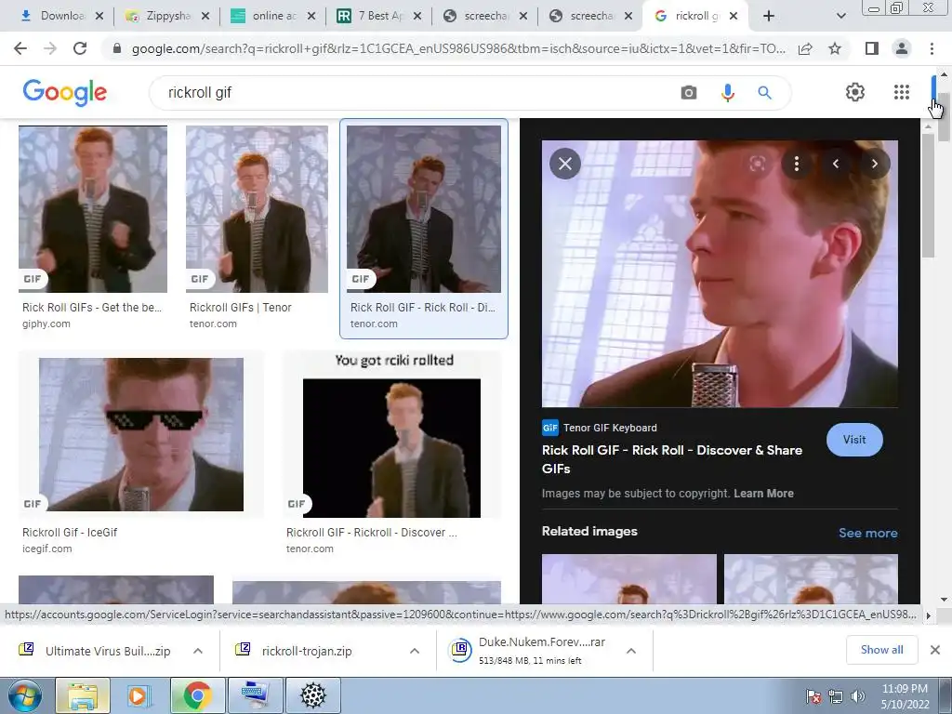Screen dimensions: 952x714
Task: Open the Windows Start menu
Action: [23, 696]
